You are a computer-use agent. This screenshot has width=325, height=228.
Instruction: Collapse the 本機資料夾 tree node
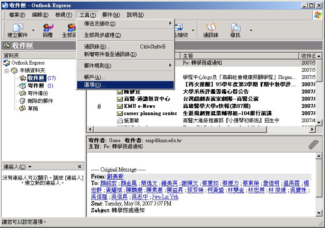(6, 70)
